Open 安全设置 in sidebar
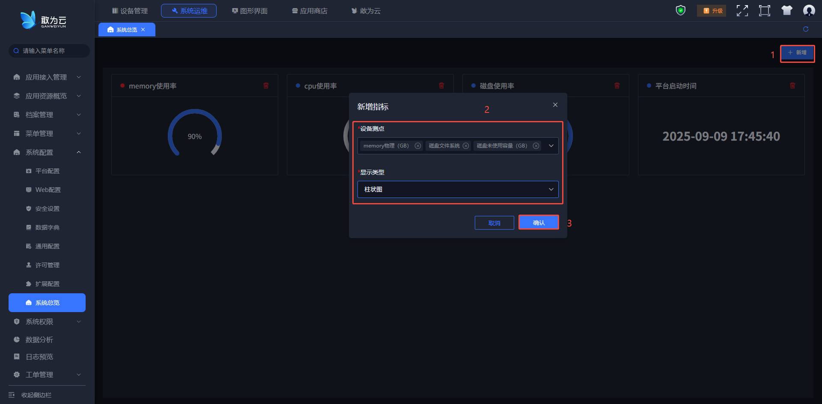The image size is (822, 404). tap(47, 209)
